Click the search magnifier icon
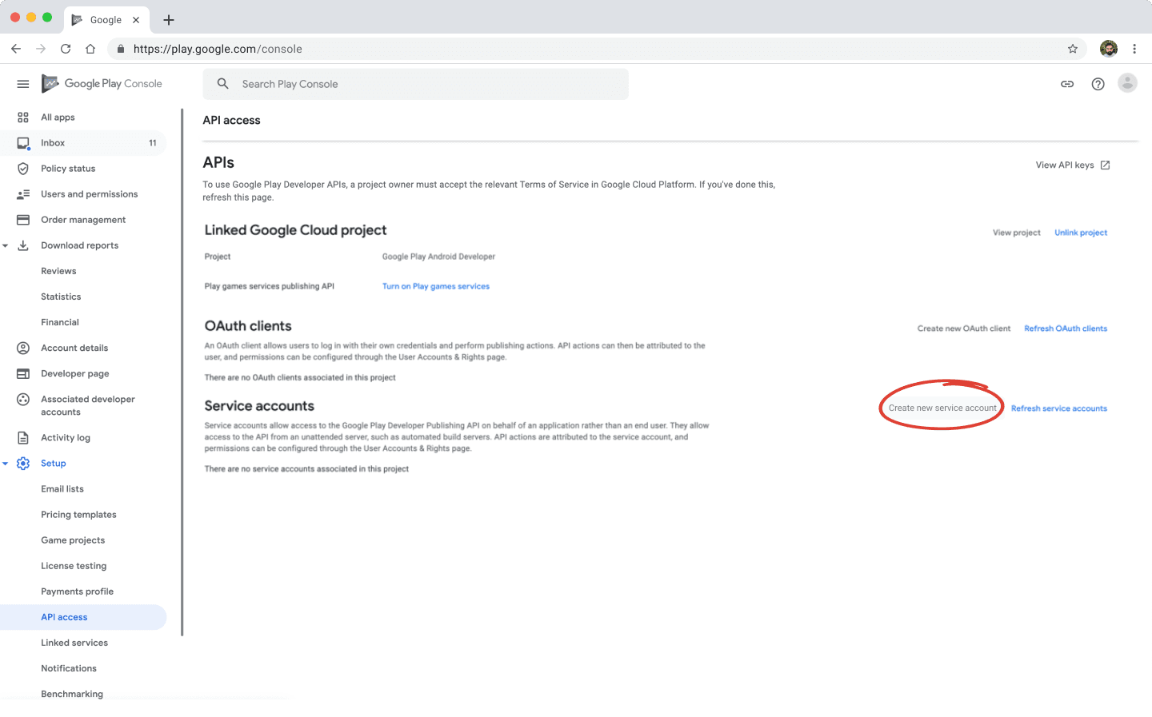 (223, 84)
